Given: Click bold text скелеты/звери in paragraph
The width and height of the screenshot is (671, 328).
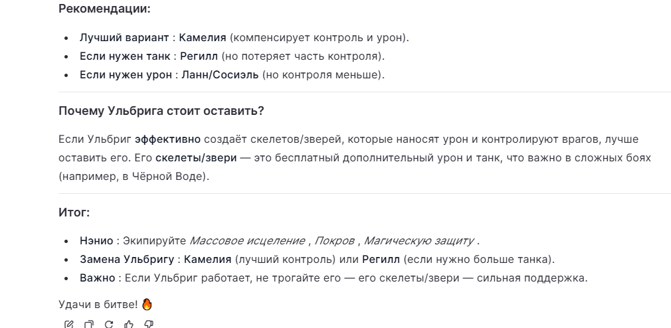Looking at the screenshot, I should 196,158.
